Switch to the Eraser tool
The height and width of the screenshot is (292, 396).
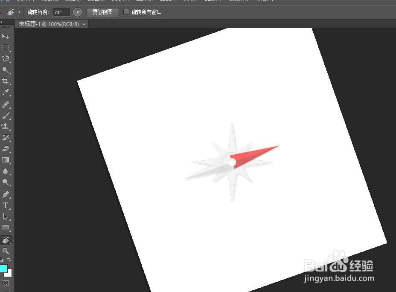6,149
